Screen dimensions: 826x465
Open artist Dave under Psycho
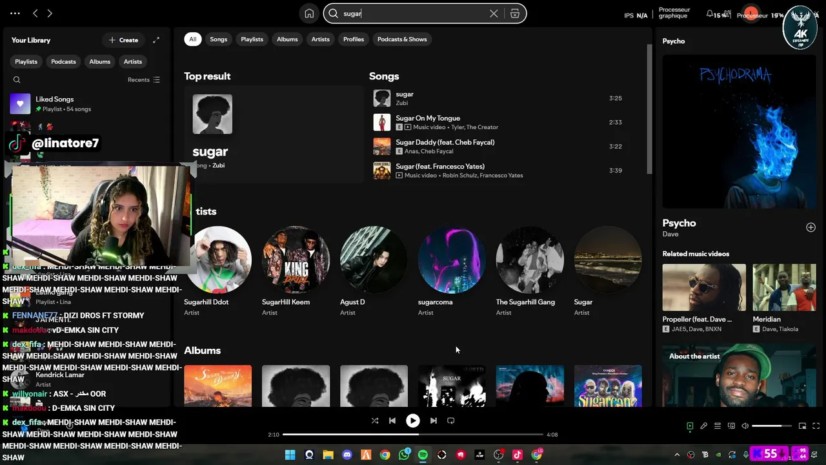click(670, 234)
